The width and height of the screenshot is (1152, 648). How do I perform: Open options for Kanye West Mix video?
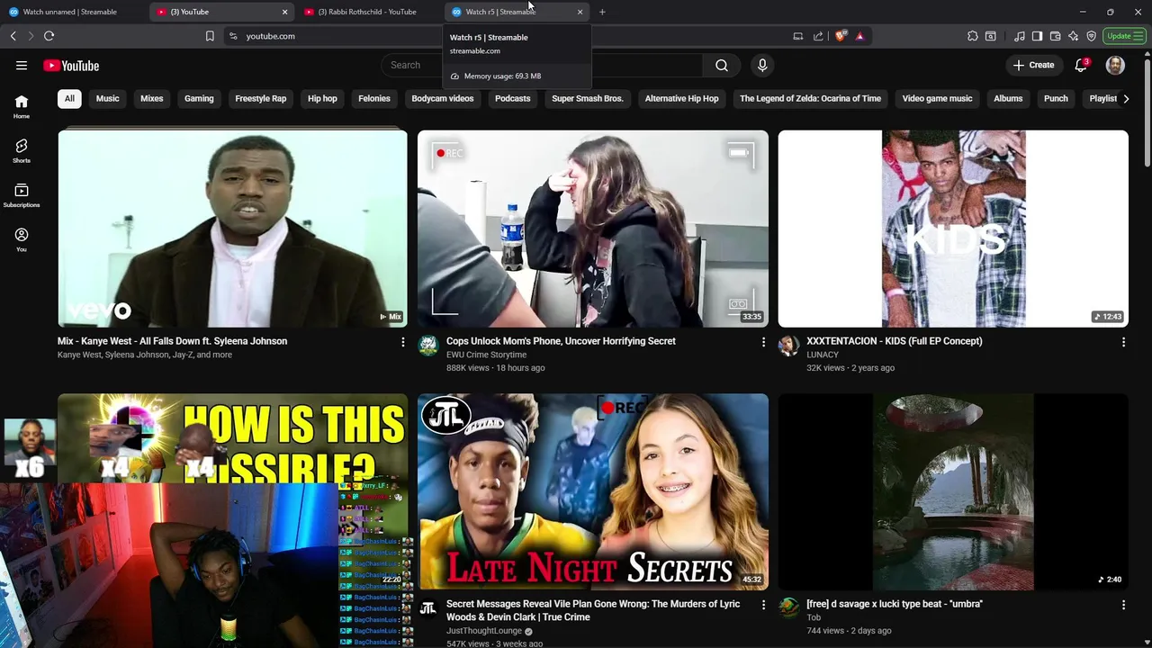(402, 342)
